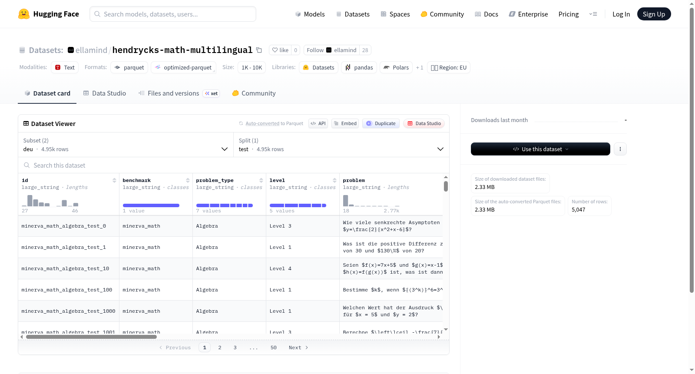
Task: Focus the Search this dataset field
Action: [x=234, y=165]
